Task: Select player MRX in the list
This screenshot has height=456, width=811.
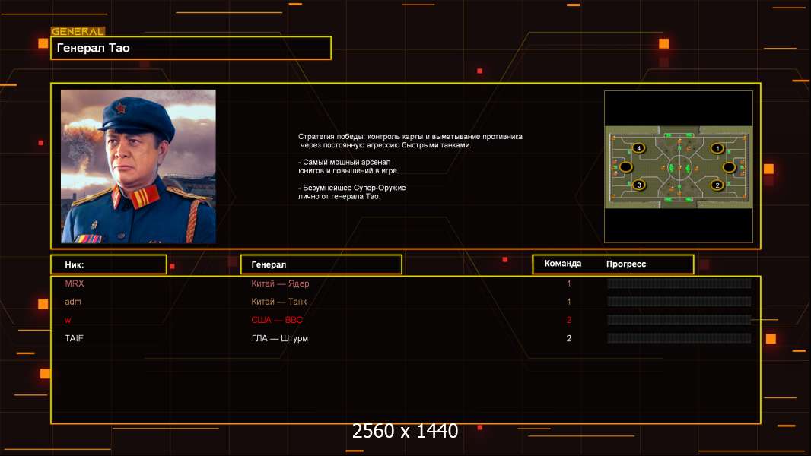Action: [75, 283]
